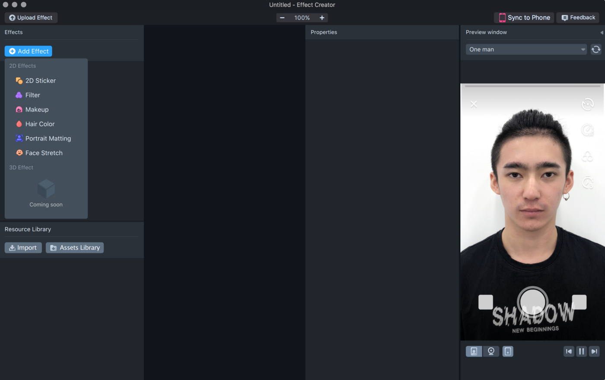Choose 2D Sticker from the effects menu
Screen dimensions: 605x380
36,80
